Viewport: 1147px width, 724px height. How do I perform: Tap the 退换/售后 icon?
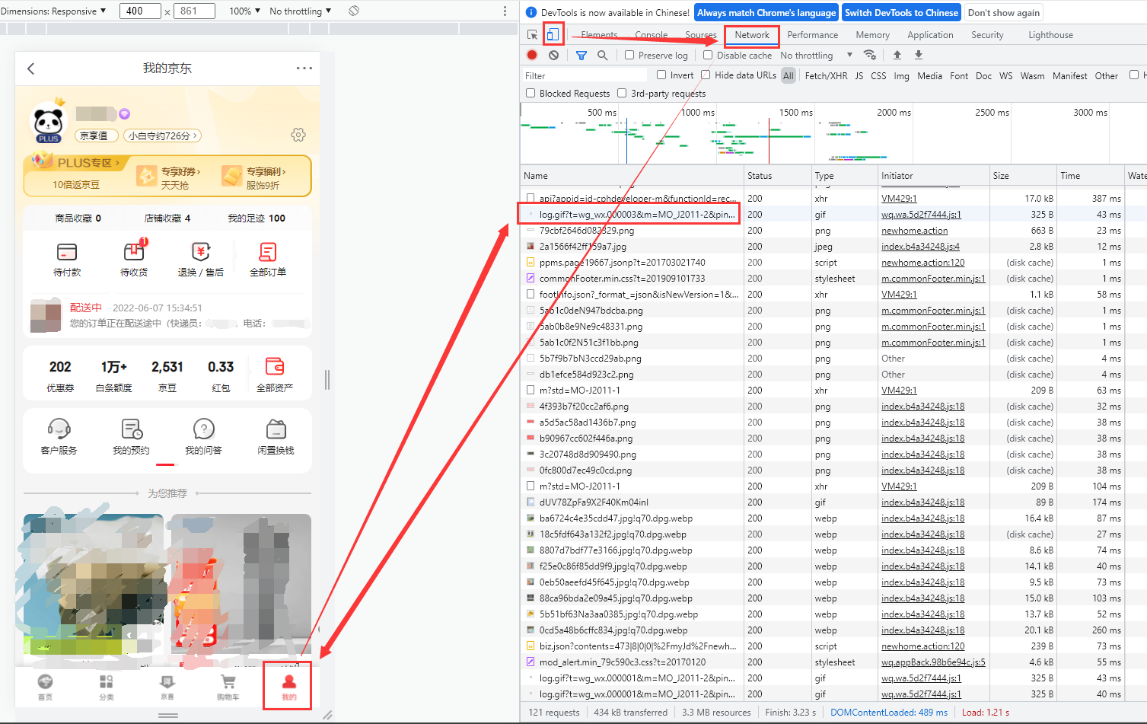click(201, 251)
